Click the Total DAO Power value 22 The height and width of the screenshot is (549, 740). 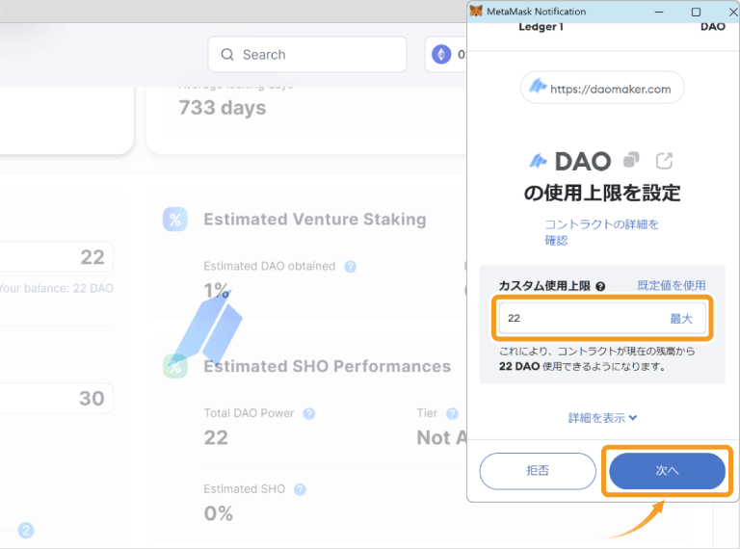216,438
